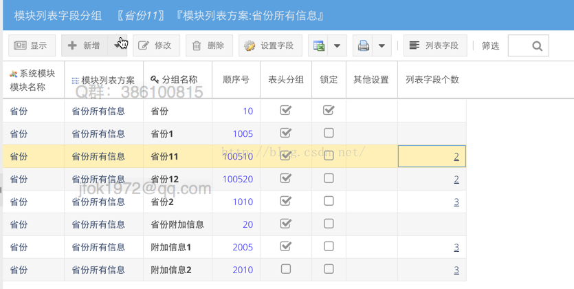Image resolution: width=574 pixels, height=289 pixels.
Task: Open field count link 3 for 附加信息1
Action: pos(456,248)
